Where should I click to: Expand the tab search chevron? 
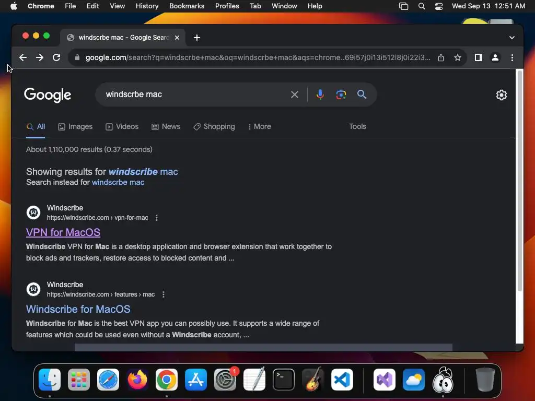coord(512,38)
